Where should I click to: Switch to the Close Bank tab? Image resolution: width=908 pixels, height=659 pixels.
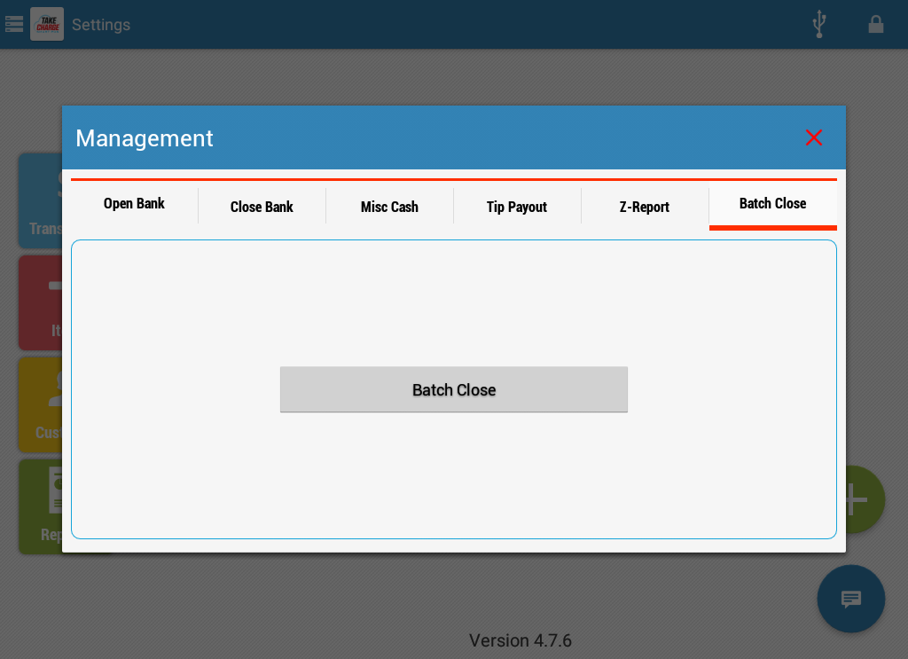coord(262,207)
